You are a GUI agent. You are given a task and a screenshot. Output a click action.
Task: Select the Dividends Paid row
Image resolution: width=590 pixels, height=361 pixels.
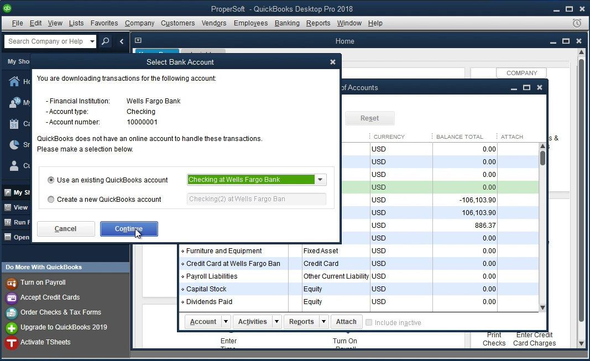359,302
